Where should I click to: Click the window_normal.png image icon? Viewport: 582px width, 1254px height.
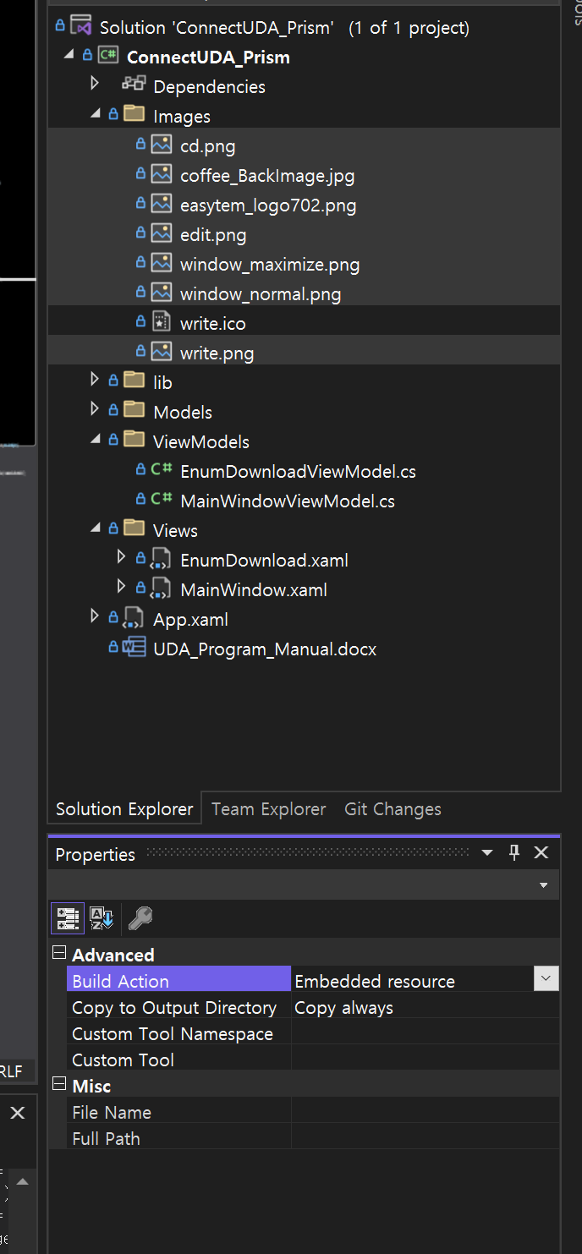(162, 293)
